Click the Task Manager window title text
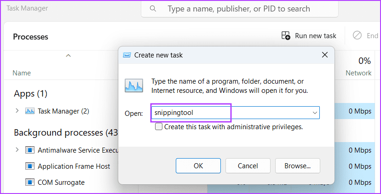This screenshot has width=381, height=194. click(27, 8)
